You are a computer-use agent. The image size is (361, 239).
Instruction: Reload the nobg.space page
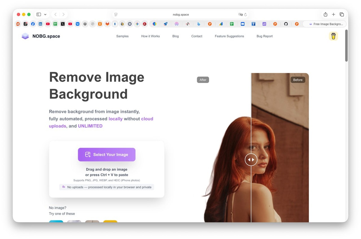[245, 14]
